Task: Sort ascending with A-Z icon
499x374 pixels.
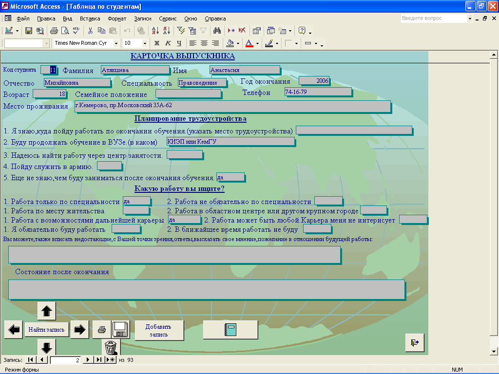Action: coord(155,31)
